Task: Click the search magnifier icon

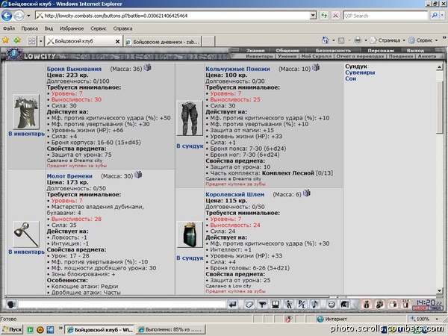Action: pyautogui.click(x=435, y=16)
